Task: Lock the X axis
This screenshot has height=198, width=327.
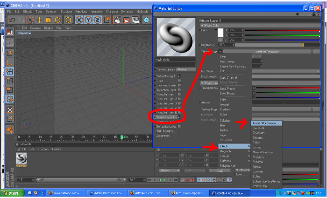Action: (x=79, y=20)
